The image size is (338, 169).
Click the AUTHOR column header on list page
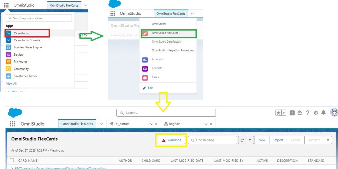(125, 161)
